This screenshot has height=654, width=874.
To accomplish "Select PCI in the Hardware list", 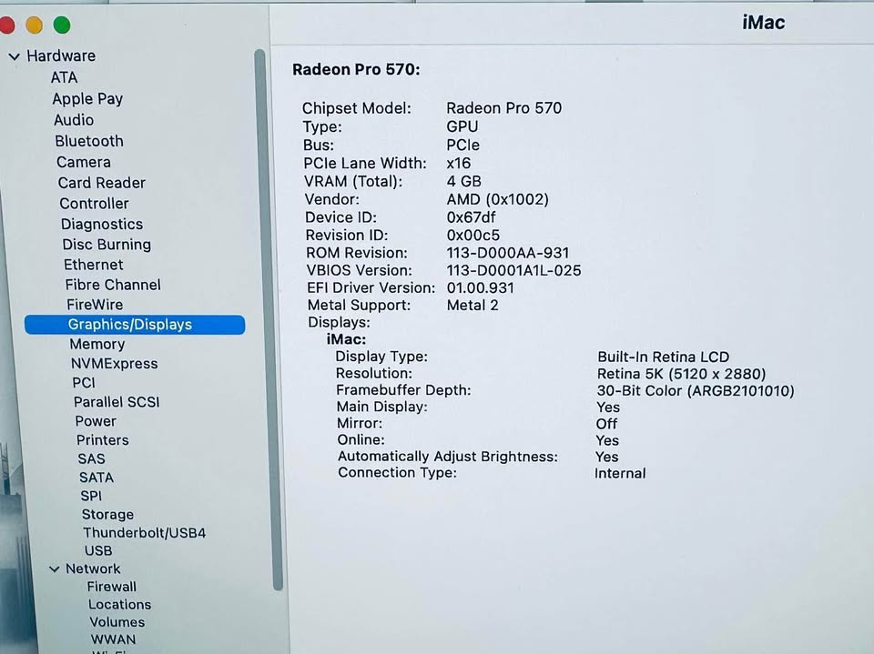I will [x=84, y=383].
